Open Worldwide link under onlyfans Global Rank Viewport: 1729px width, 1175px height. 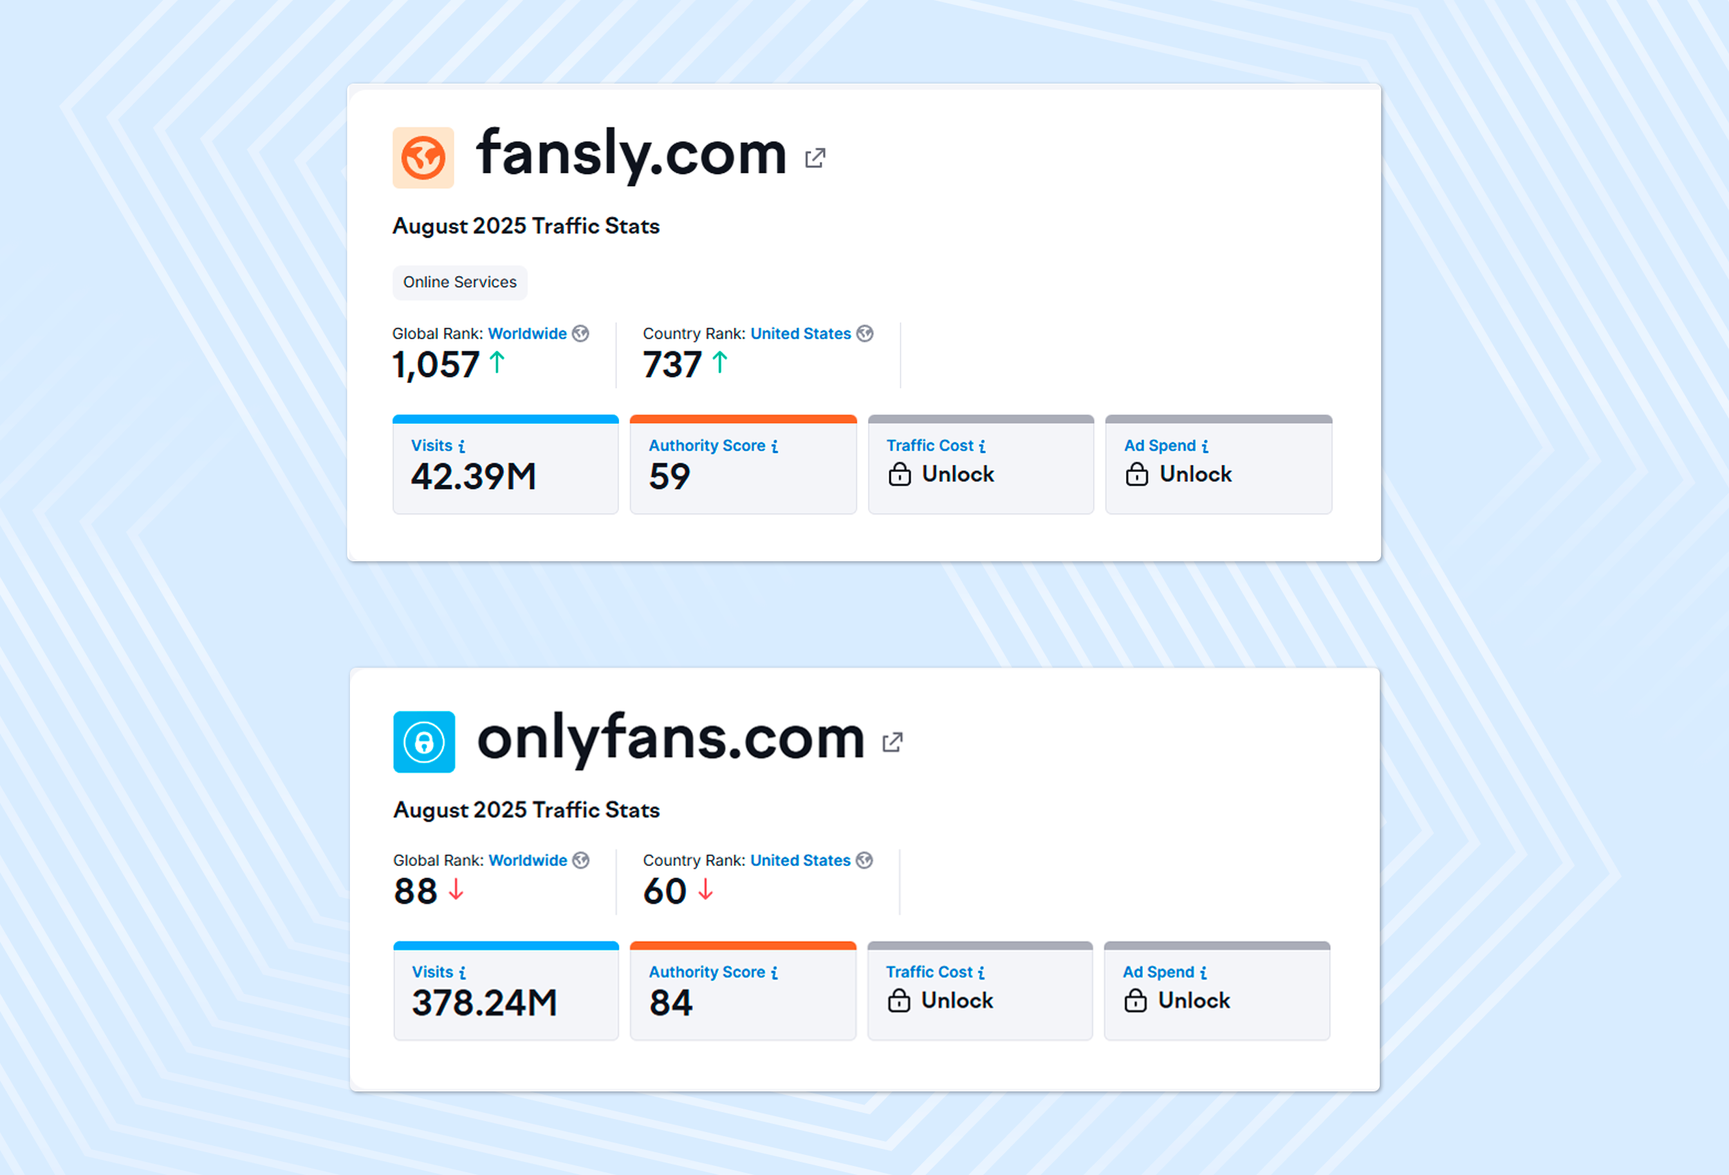(528, 861)
